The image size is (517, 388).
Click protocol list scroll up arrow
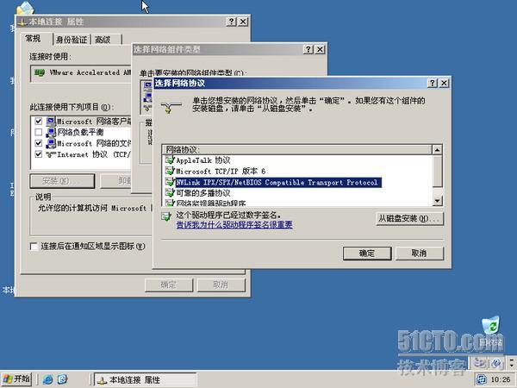[437, 150]
